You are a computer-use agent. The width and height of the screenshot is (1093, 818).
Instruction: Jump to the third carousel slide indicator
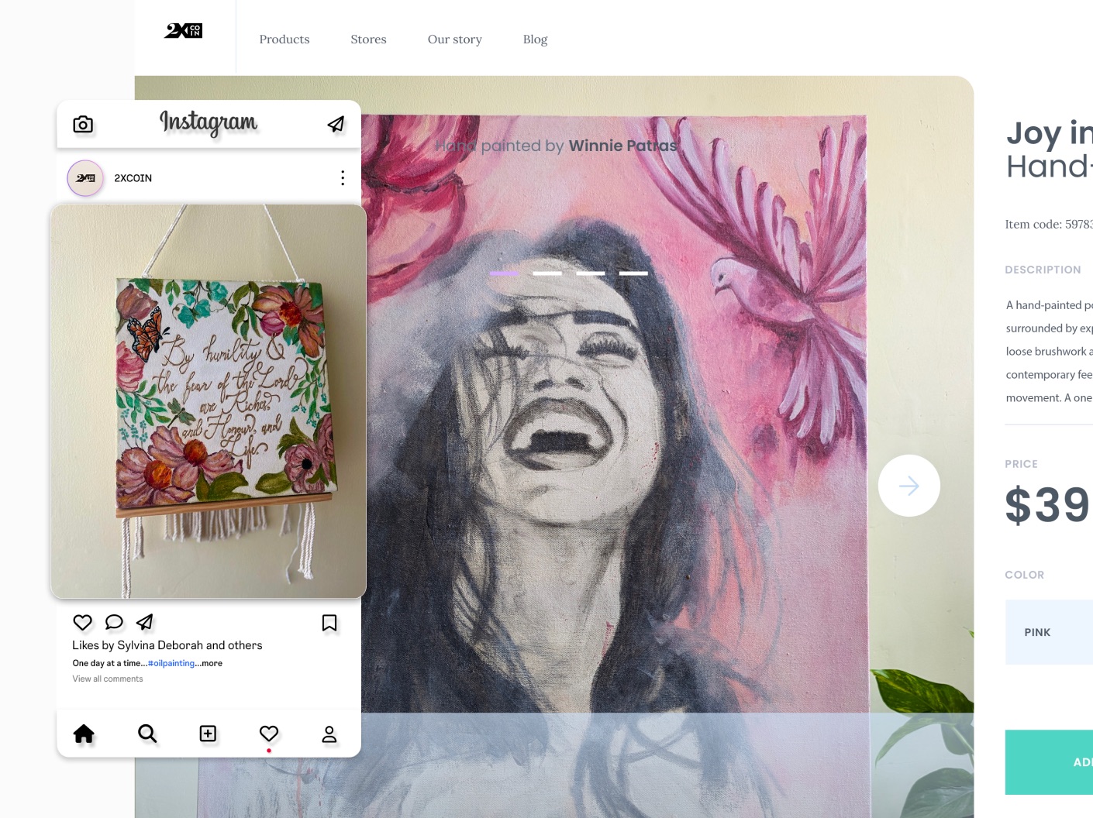(591, 273)
